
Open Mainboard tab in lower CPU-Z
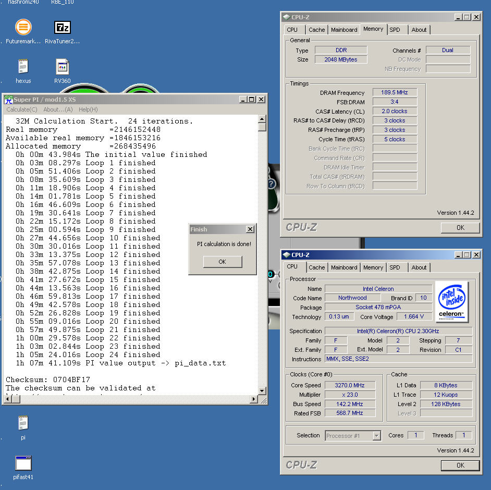[344, 267]
